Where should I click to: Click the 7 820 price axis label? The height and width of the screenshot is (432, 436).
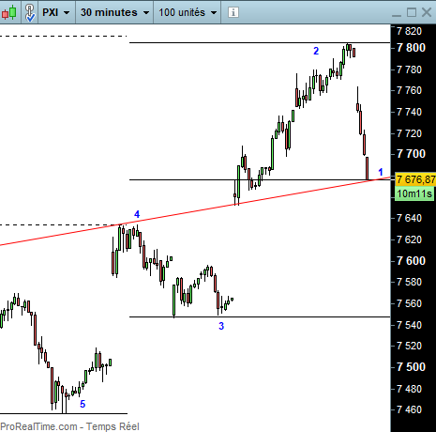tap(409, 31)
